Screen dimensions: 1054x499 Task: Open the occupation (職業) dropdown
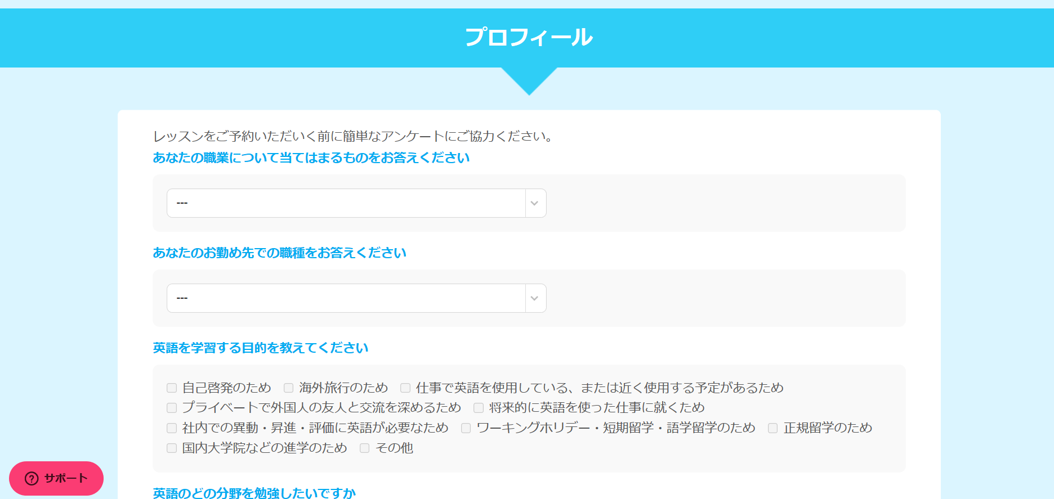(x=346, y=203)
